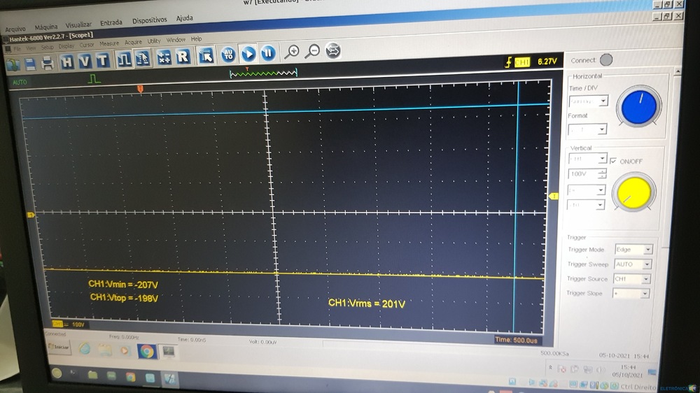Start acquisition with the play button

point(248,54)
